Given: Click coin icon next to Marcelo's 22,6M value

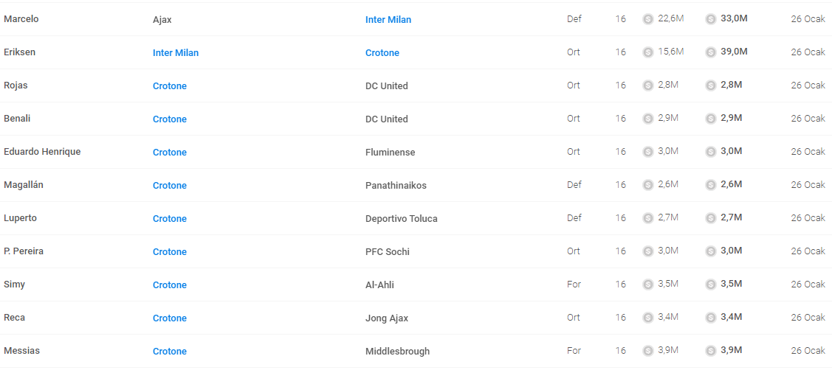Looking at the screenshot, I should pyautogui.click(x=648, y=19).
